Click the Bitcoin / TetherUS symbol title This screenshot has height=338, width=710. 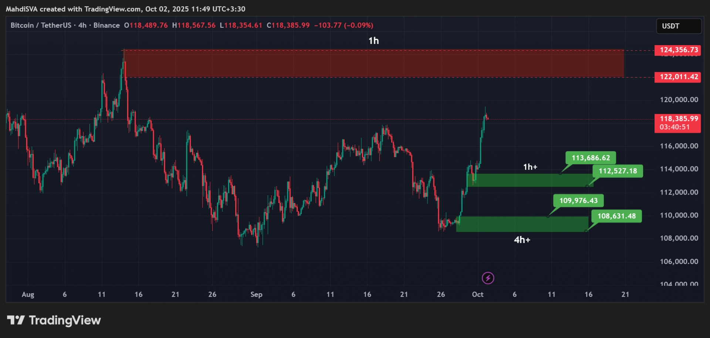(x=41, y=26)
